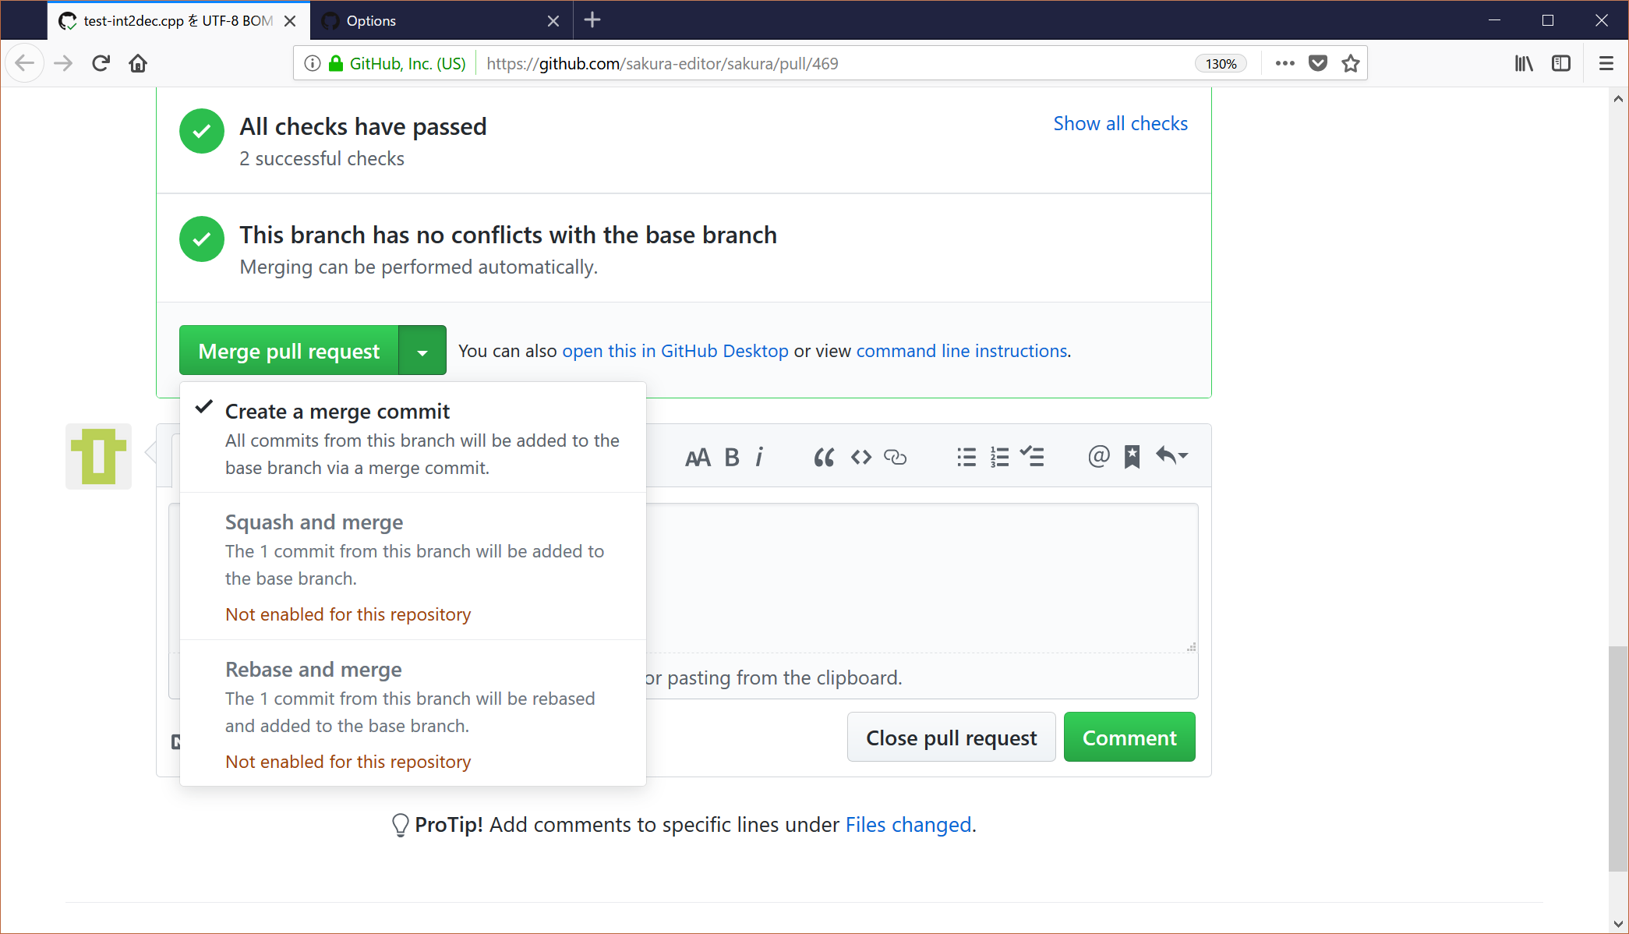Screen dimensions: 1629x934
Task: Apply italic formatting in comment toolbar
Action: click(759, 457)
